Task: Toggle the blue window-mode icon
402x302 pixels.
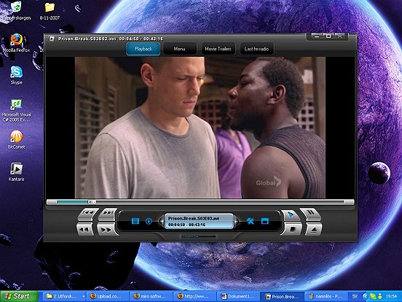Action: (264, 221)
